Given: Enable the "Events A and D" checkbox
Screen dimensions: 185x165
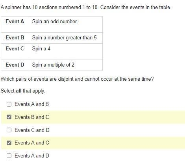Looking at the screenshot, I should pos(9,156).
